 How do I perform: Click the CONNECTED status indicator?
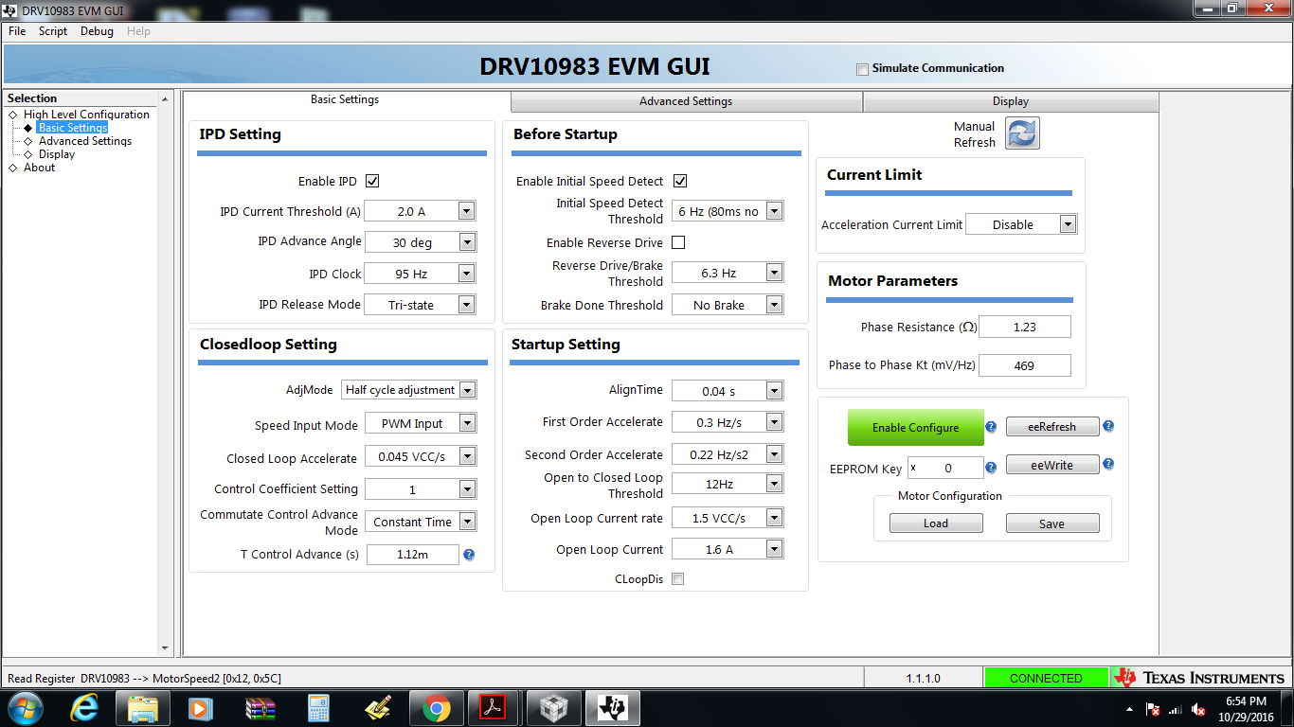pos(1046,678)
